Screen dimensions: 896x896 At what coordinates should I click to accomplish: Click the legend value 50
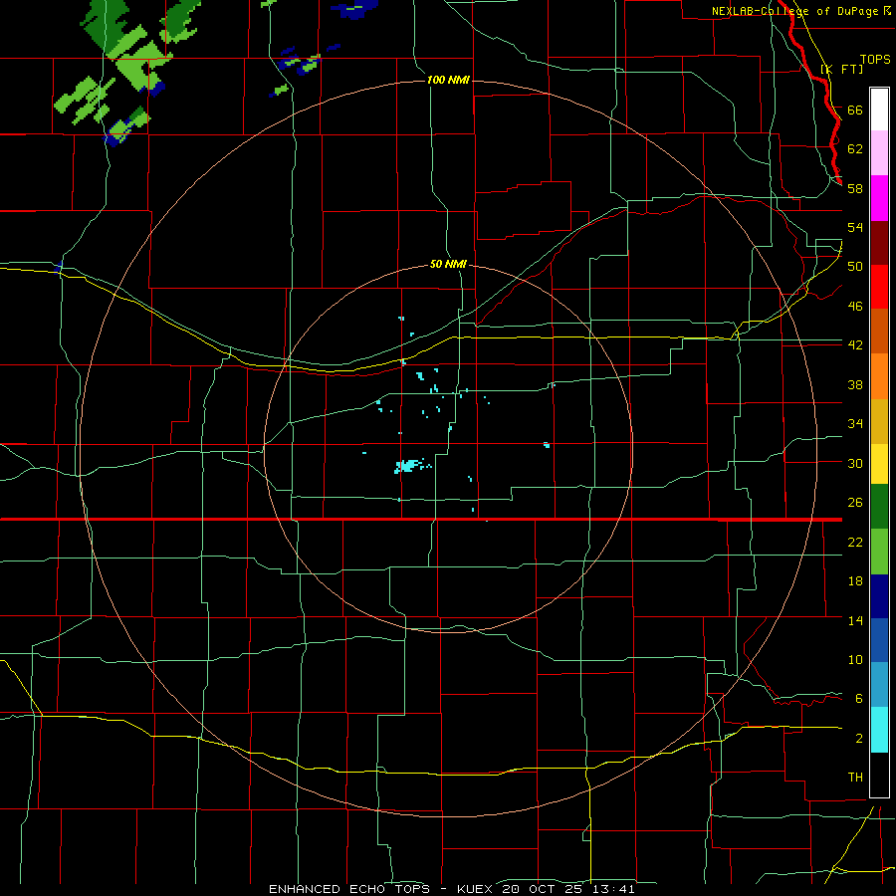855,266
